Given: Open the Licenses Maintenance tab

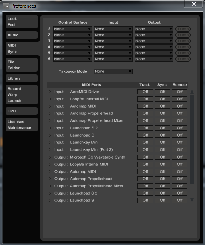Looking at the screenshot, I should pos(22,125).
